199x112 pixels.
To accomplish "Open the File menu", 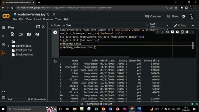I will (x=15, y=19).
